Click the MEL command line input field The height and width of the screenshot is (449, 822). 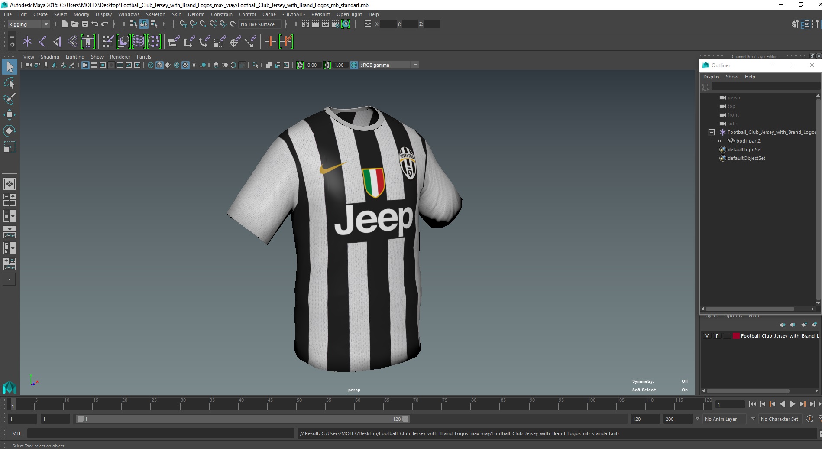pyautogui.click(x=161, y=433)
